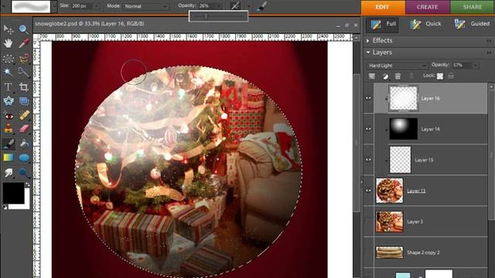Expand the Effects panel
The image size is (495, 278).
pyautogui.click(x=368, y=41)
